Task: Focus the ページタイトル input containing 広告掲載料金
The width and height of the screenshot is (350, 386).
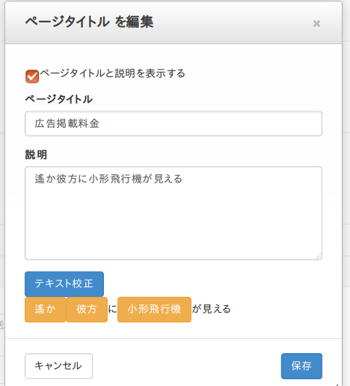Action: point(174,123)
